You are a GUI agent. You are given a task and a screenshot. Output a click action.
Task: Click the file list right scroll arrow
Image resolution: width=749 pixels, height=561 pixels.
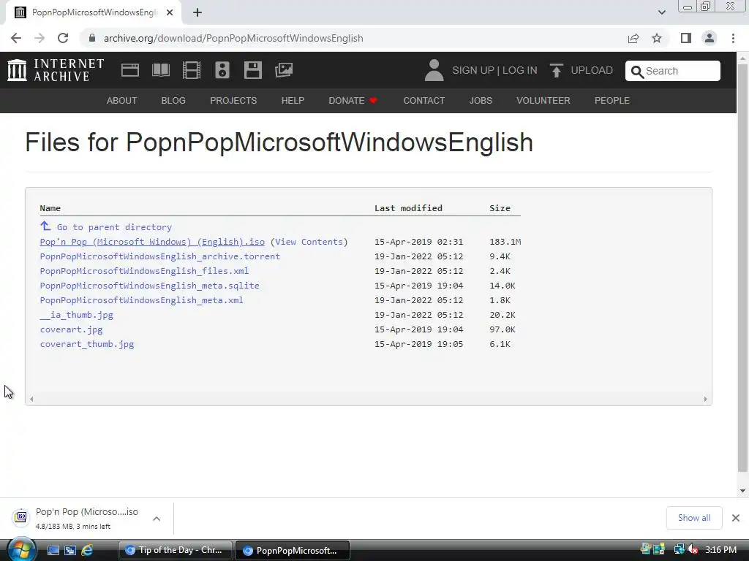[706, 400]
